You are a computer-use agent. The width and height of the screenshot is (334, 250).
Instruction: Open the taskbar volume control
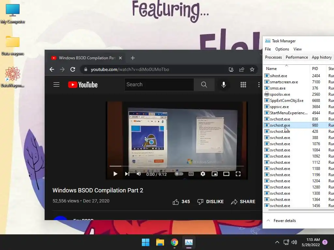click(x=294, y=242)
